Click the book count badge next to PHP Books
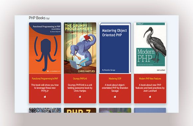The width and height of the screenshot is (193, 126). 48,19
